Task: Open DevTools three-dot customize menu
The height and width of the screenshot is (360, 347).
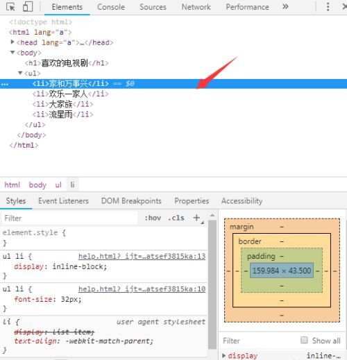Action: 328,7
